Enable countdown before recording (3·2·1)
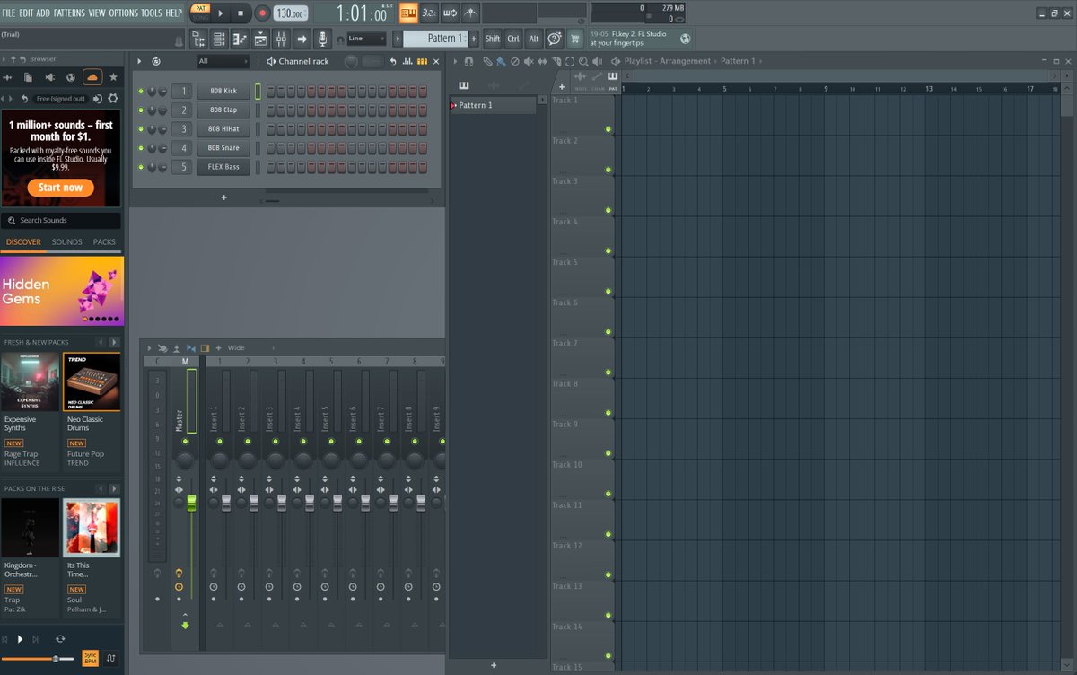1077x675 pixels. click(429, 13)
